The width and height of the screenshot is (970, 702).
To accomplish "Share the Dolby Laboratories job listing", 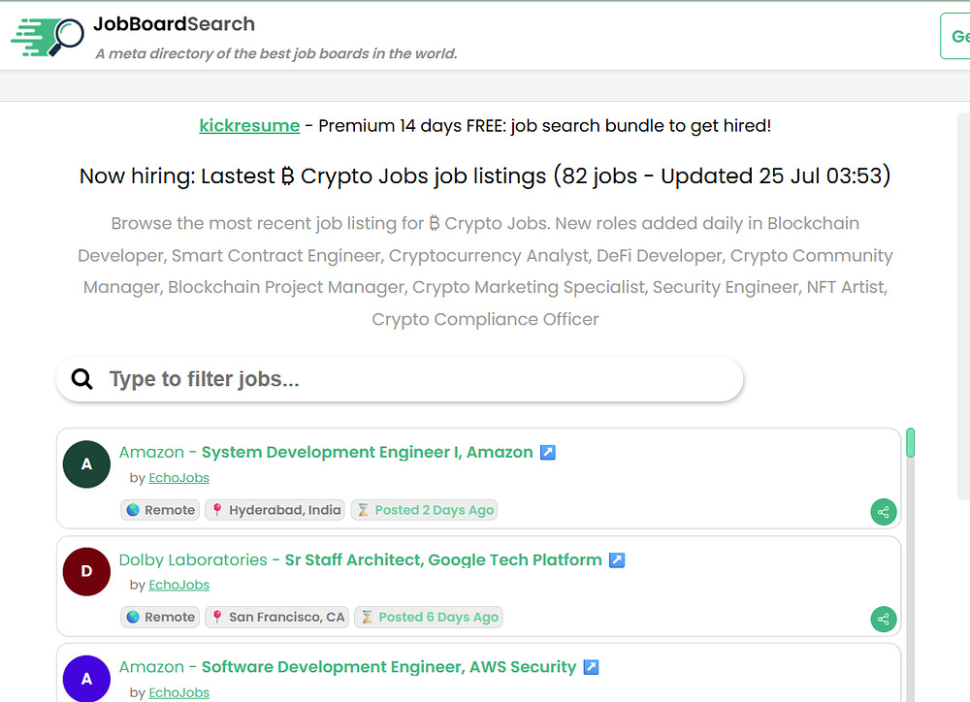I will [x=883, y=619].
